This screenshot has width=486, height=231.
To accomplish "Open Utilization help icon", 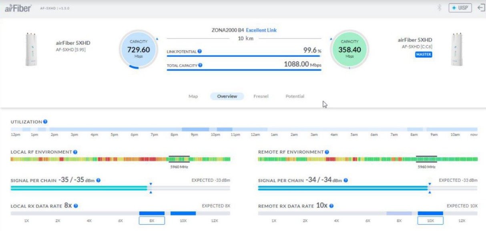I will tap(45, 122).
